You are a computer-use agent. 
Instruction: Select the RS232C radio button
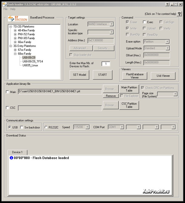[46, 127]
